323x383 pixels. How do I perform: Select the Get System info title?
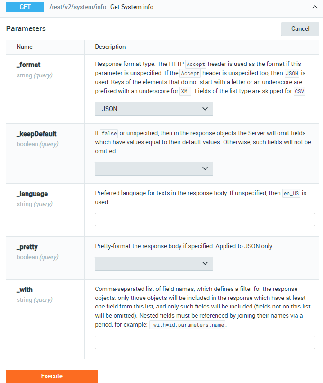(131, 7)
